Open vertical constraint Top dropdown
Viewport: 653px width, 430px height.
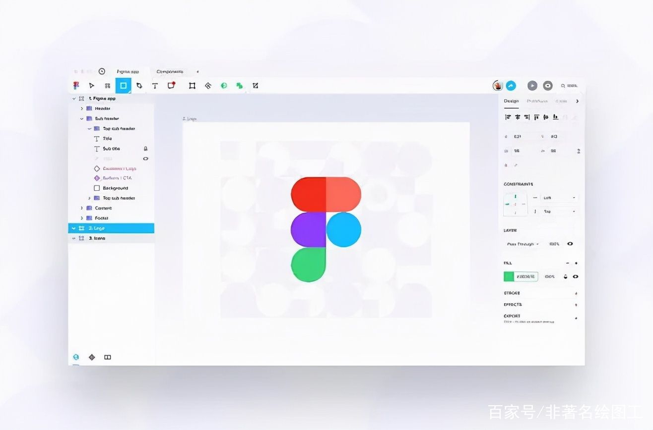pos(560,211)
